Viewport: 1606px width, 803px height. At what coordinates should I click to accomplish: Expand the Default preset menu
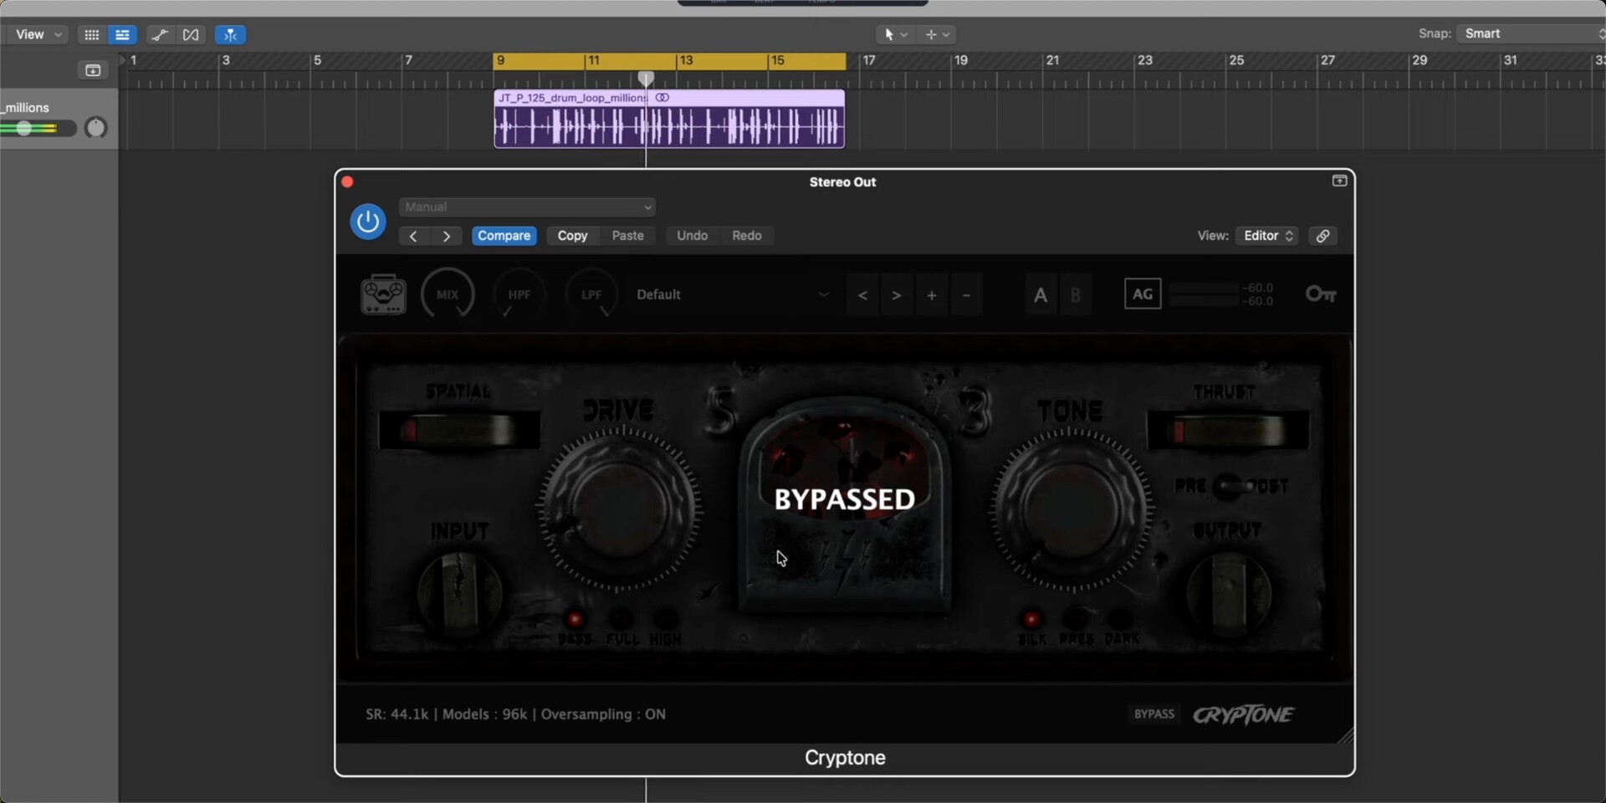tap(823, 294)
